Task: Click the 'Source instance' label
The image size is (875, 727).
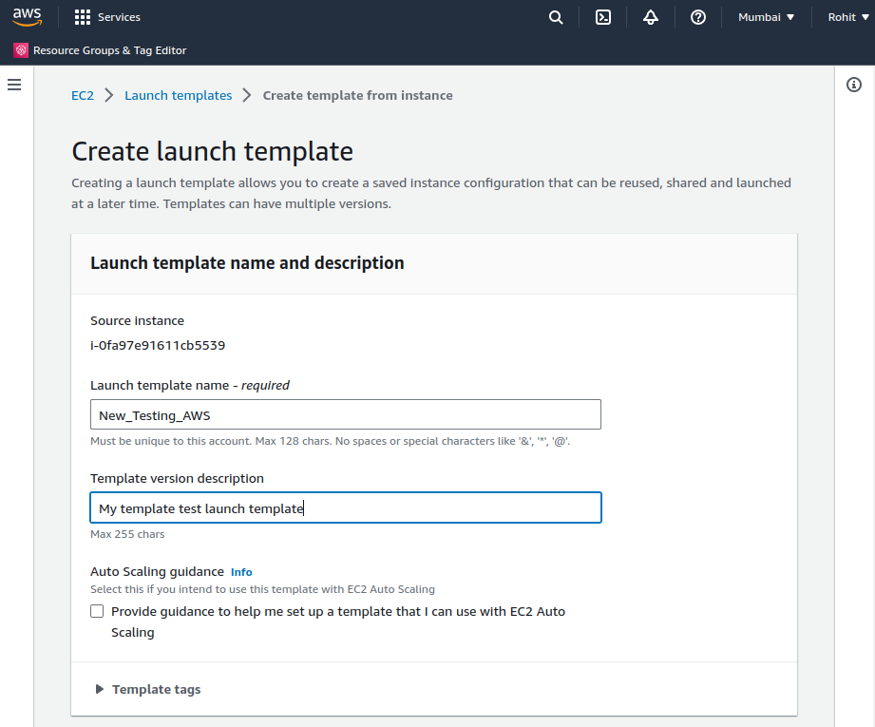Action: pyautogui.click(x=137, y=321)
